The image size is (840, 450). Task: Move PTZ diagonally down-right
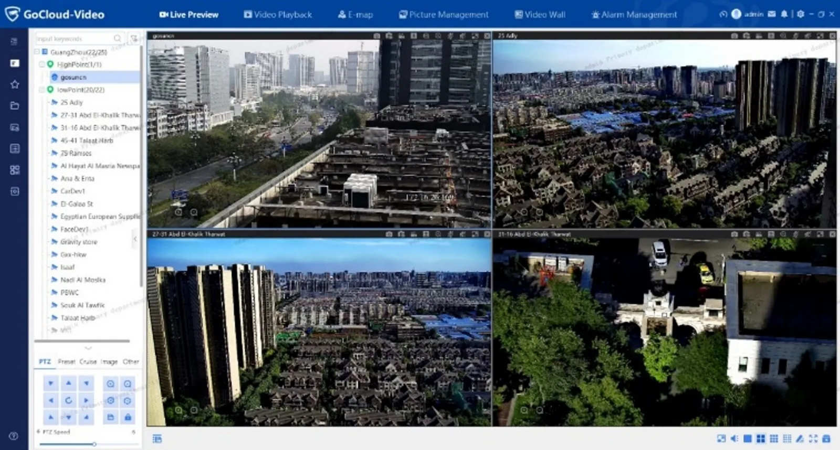(x=86, y=417)
